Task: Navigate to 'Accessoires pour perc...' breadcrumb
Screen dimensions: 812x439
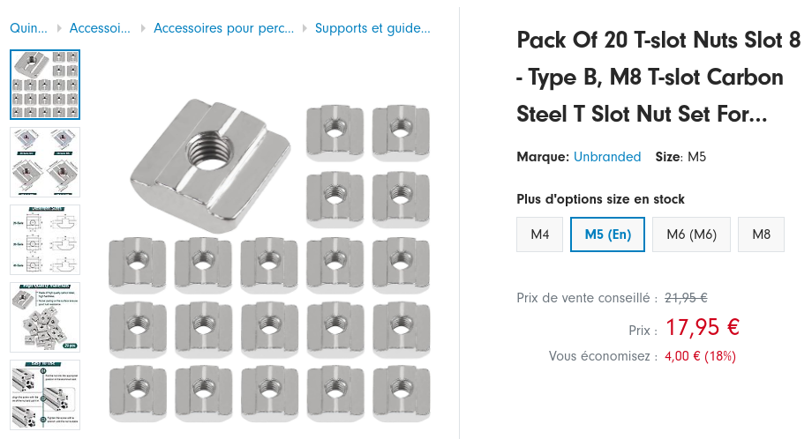Action: click(x=223, y=28)
